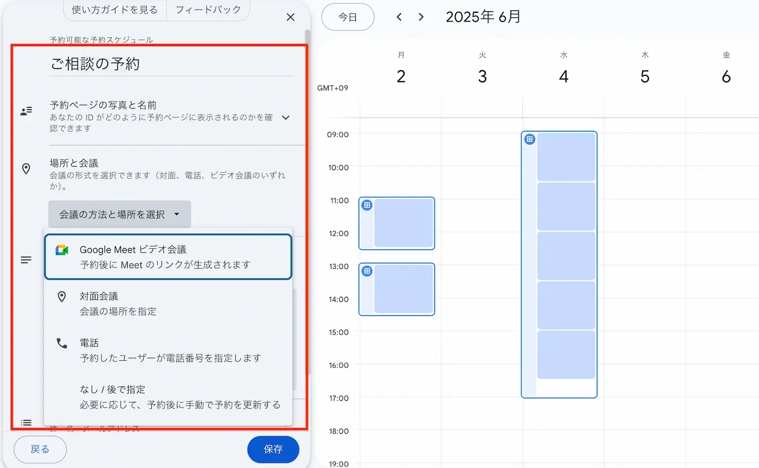Select the 電話 meeting option
This screenshot has height=468, width=759.
pyautogui.click(x=170, y=351)
